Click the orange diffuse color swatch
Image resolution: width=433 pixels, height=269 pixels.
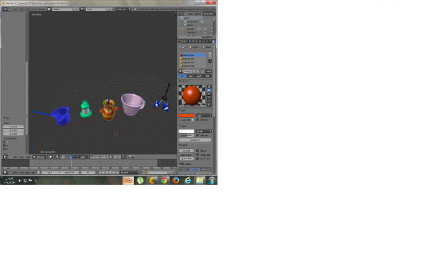187,115
